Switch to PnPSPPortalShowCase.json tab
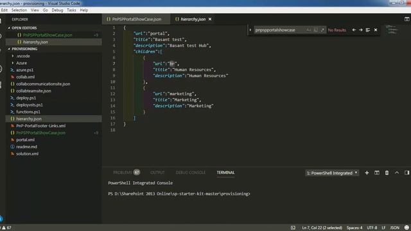 [136, 19]
